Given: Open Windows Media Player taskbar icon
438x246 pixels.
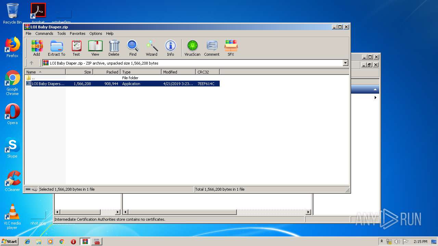Looking at the screenshot, I should tap(50, 242).
